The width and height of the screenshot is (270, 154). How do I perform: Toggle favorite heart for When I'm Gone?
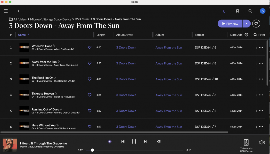point(89,47)
